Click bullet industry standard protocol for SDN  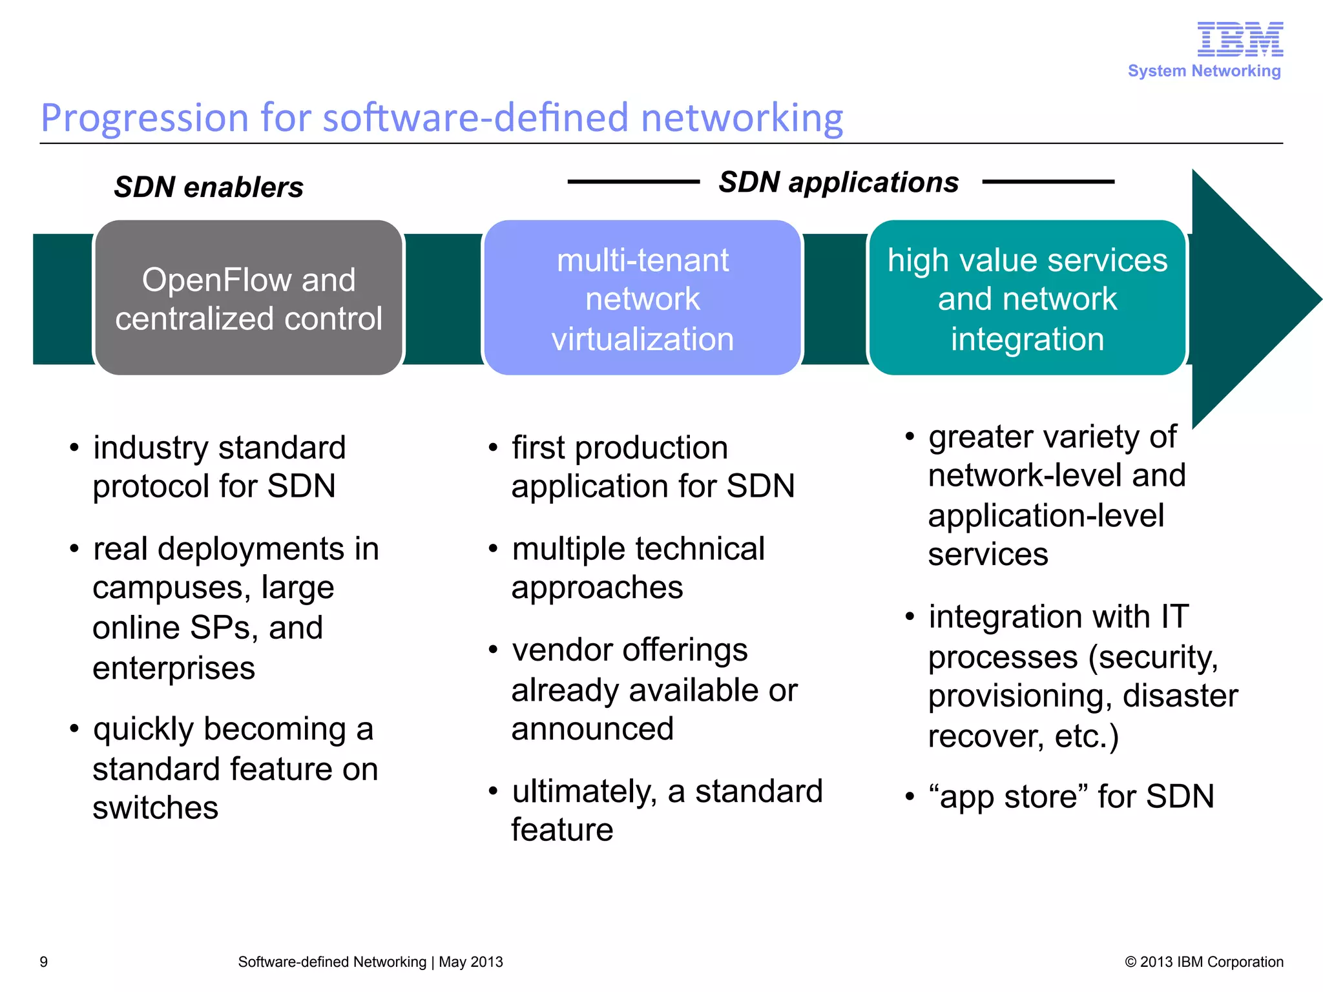(220, 466)
